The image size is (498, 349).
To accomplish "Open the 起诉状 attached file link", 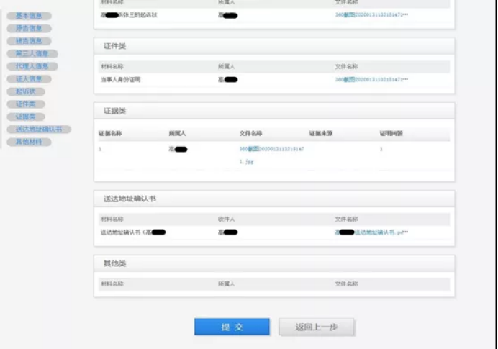I will pyautogui.click(x=371, y=14).
